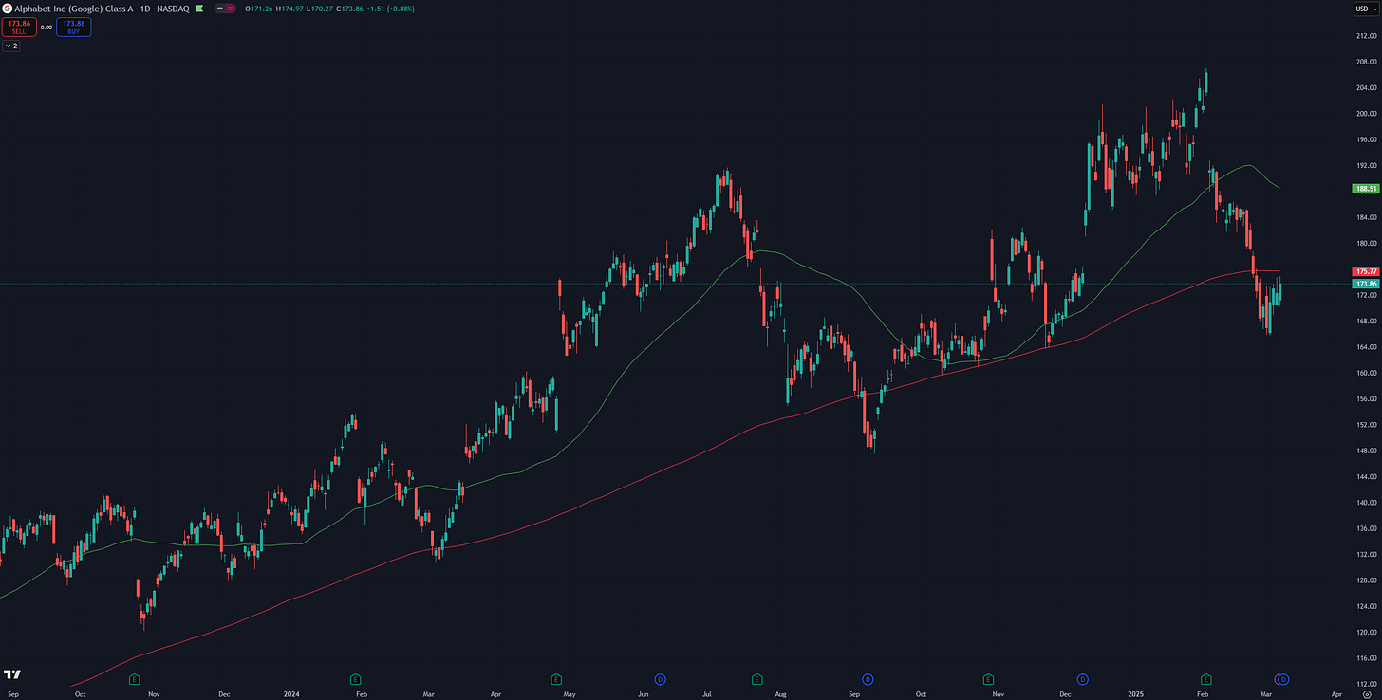Click the earnings marker just before May 2024

pyautogui.click(x=556, y=679)
